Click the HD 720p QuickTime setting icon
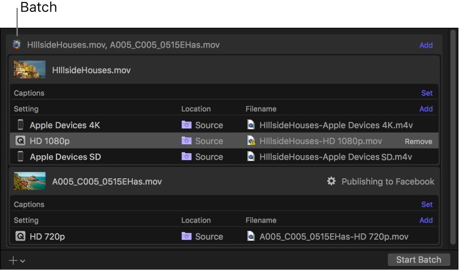The image size is (459, 270). click(20, 237)
